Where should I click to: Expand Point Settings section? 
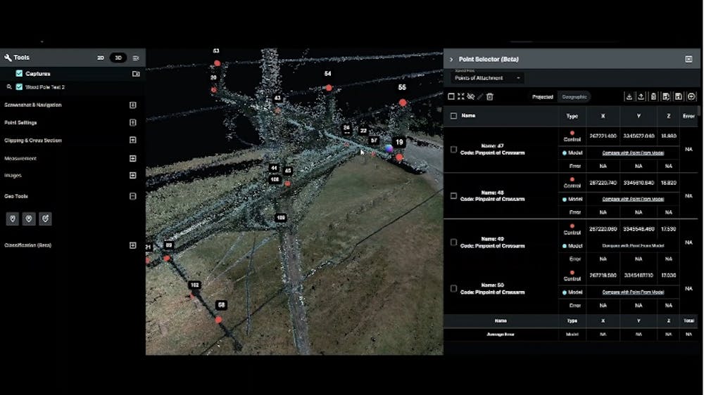[133, 122]
